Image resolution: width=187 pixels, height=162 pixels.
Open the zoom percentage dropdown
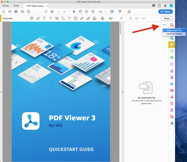pos(102,12)
